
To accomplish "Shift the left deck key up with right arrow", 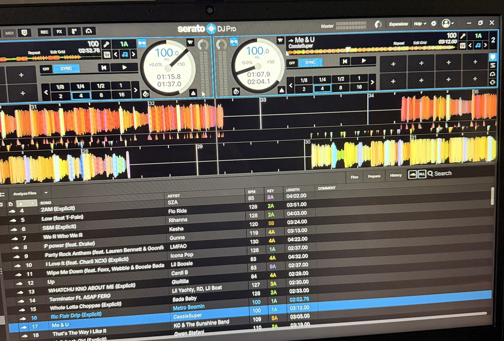I will click(133, 54).
